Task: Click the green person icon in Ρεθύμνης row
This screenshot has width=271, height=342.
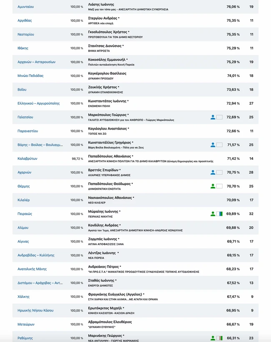Action: click(x=213, y=338)
